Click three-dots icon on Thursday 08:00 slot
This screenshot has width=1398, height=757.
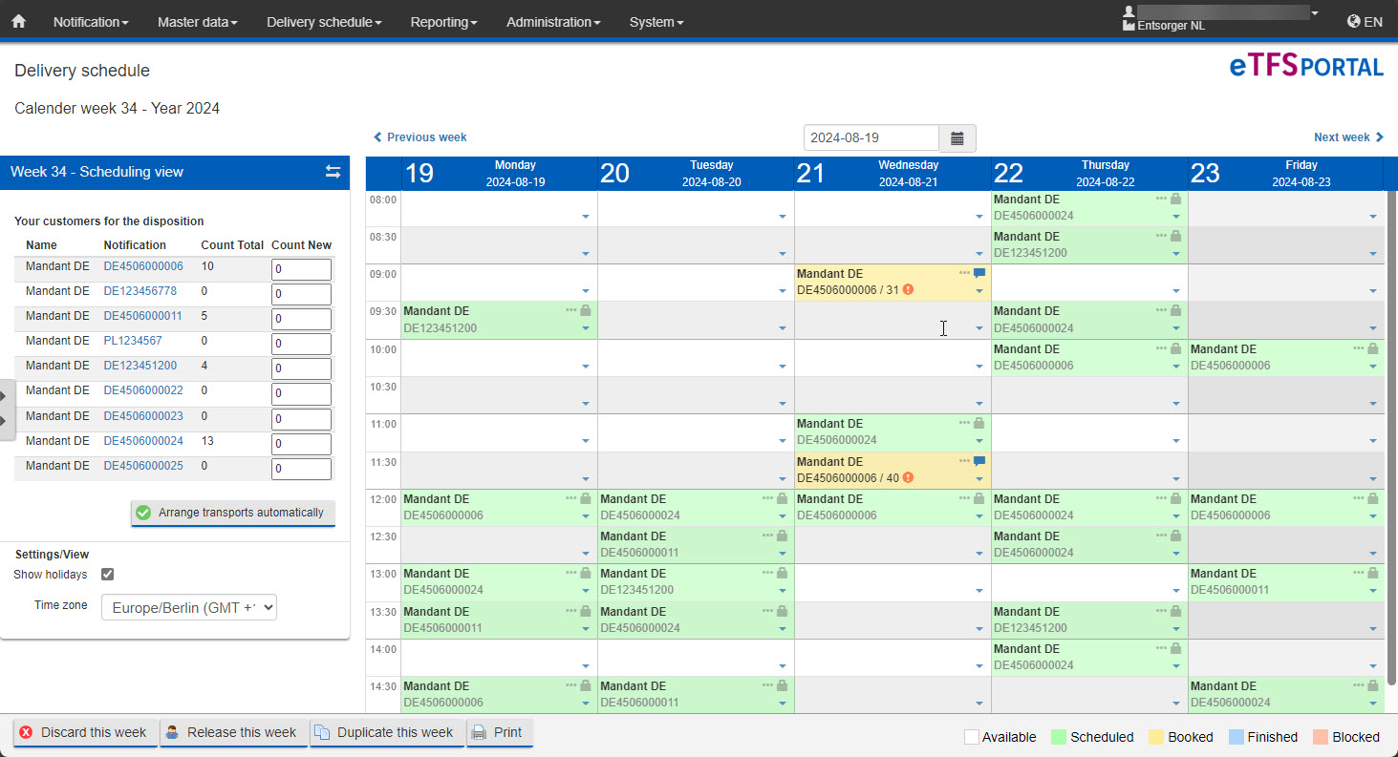click(x=1161, y=199)
